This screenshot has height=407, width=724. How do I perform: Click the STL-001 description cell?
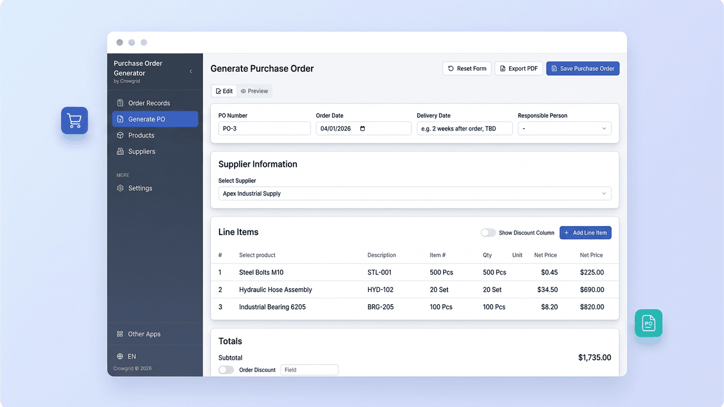(380, 272)
